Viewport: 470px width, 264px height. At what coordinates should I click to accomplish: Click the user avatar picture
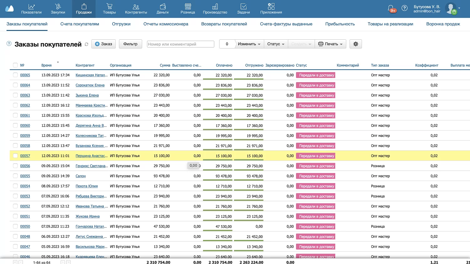pos(451,8)
